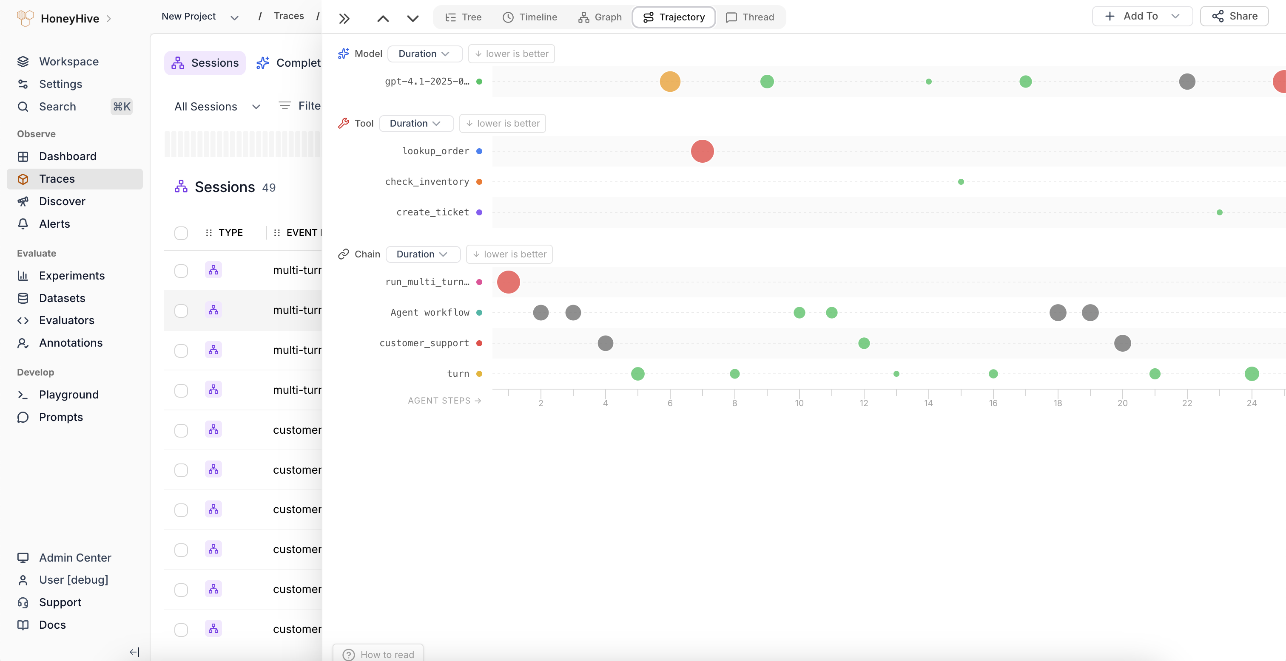
Task: Select the Traces item in sidebar
Action: tap(75, 178)
